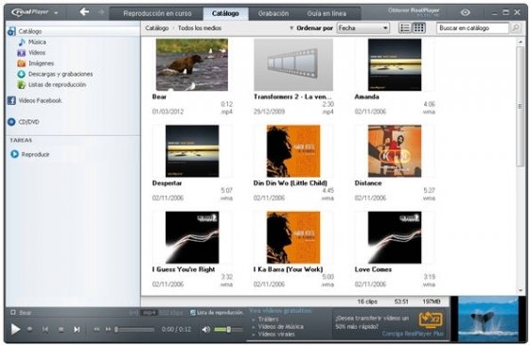Click the search magnifier button
Screen dimensions: 530x345
[515, 28]
